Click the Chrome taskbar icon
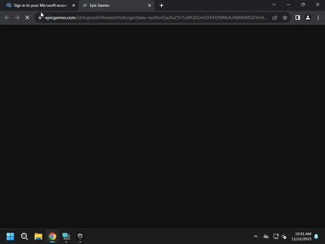This screenshot has height=244, width=325. (52, 236)
